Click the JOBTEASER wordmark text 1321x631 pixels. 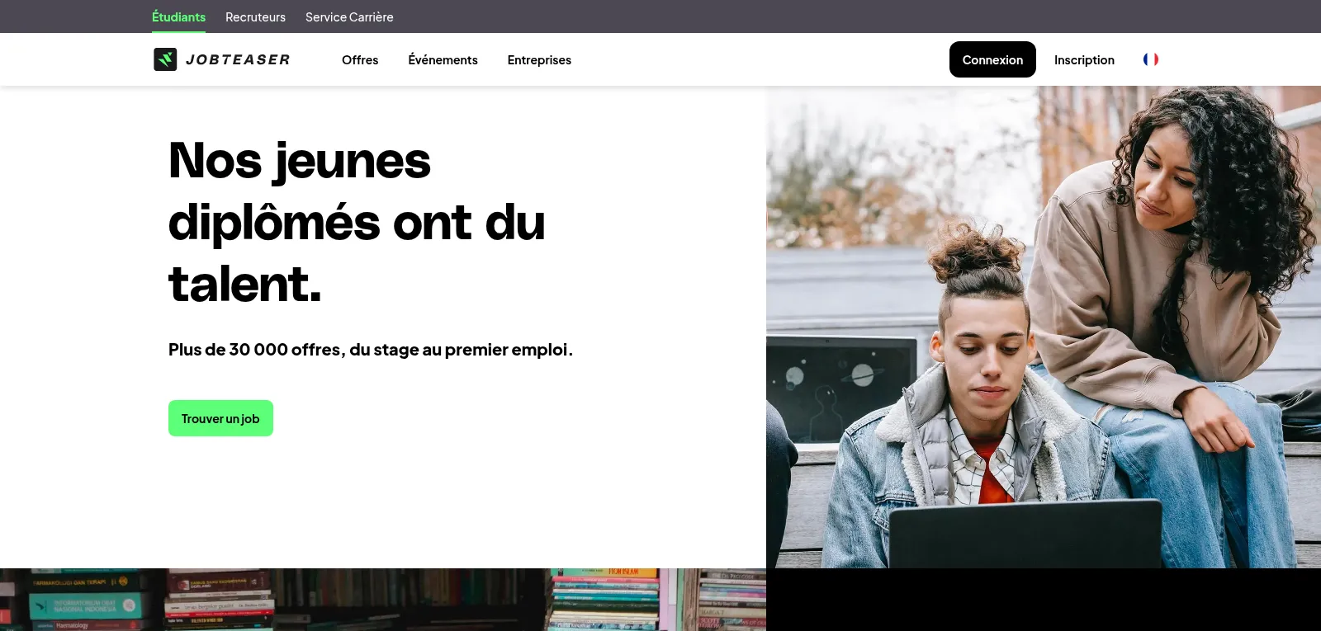click(x=238, y=59)
